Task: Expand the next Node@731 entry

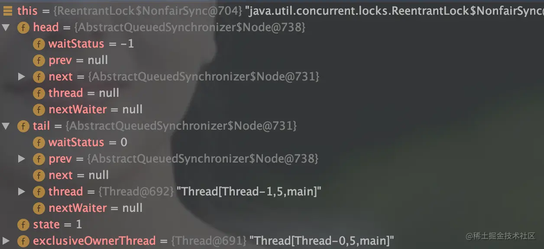Action: pyautogui.click(x=22, y=77)
